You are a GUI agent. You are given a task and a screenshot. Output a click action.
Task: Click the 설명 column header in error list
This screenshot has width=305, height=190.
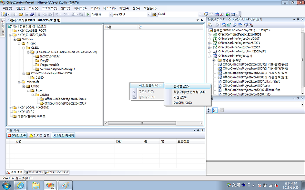point(64,141)
